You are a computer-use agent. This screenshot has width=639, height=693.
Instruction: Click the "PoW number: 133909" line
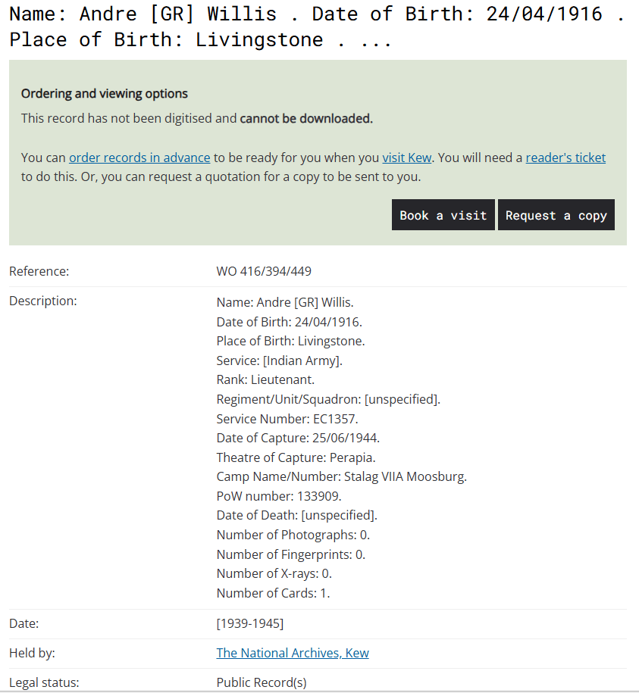279,496
